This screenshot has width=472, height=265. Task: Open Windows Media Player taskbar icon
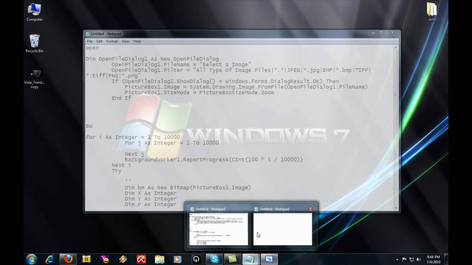pyautogui.click(x=178, y=259)
